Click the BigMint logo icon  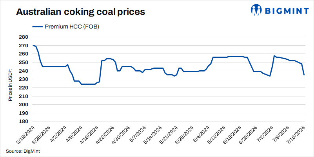pyautogui.click(x=255, y=10)
